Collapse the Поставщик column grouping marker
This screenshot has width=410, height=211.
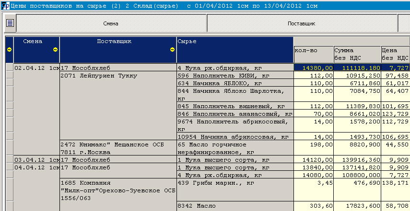coord(172,50)
